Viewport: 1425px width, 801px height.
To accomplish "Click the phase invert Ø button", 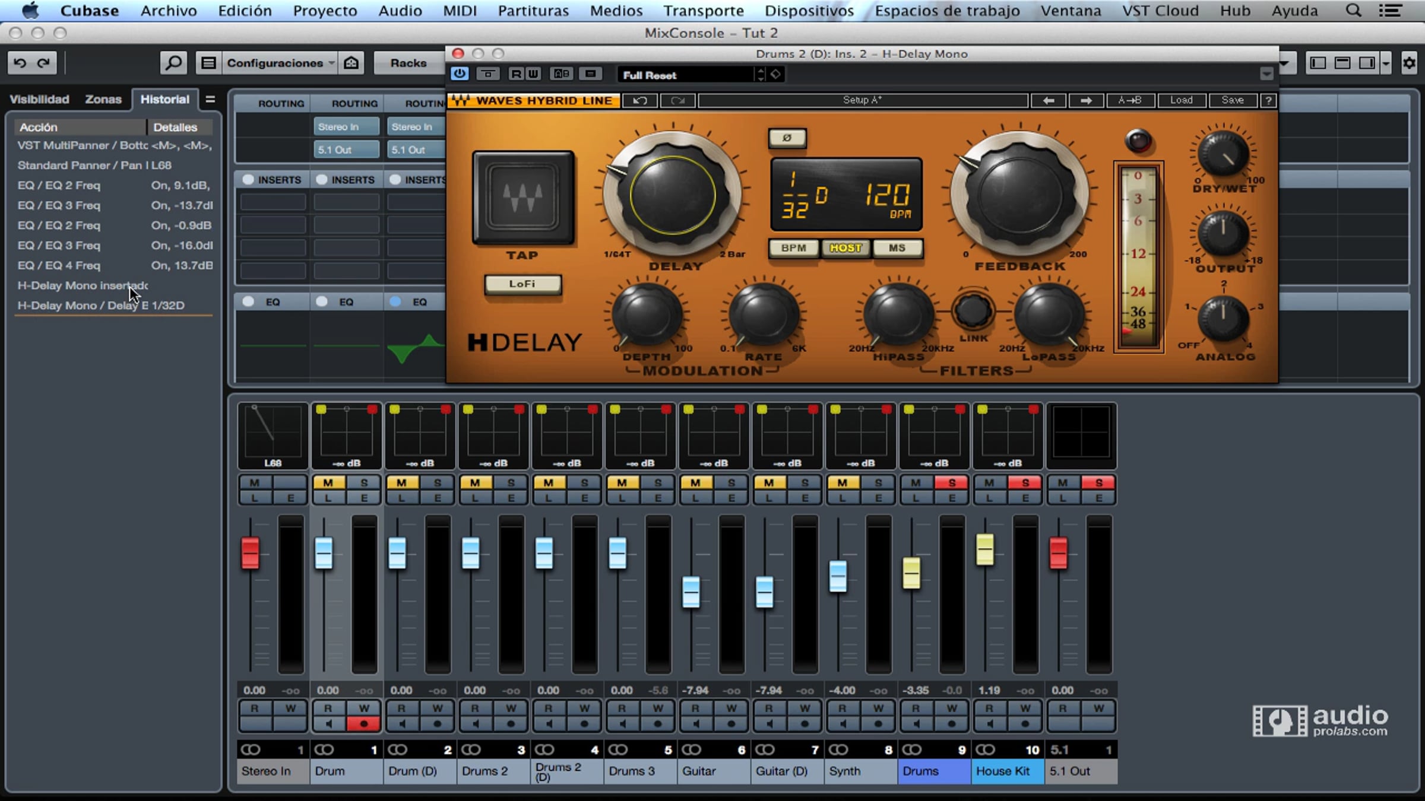I will point(787,138).
